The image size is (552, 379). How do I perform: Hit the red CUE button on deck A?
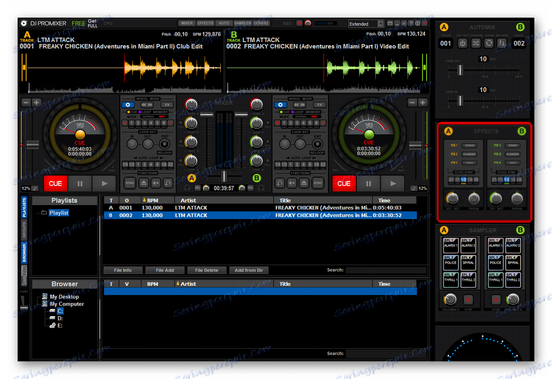[55, 183]
